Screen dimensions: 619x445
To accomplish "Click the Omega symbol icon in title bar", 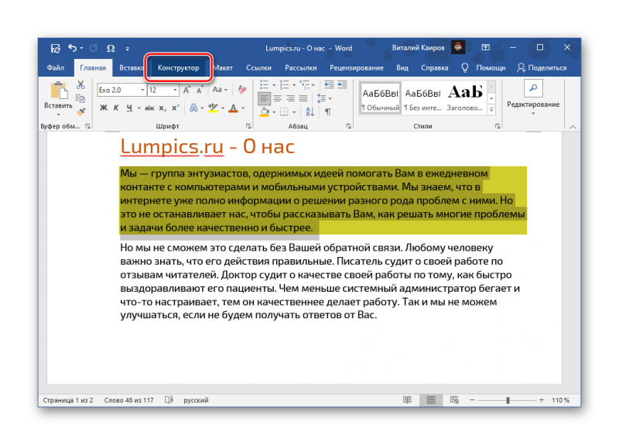I will [x=111, y=48].
